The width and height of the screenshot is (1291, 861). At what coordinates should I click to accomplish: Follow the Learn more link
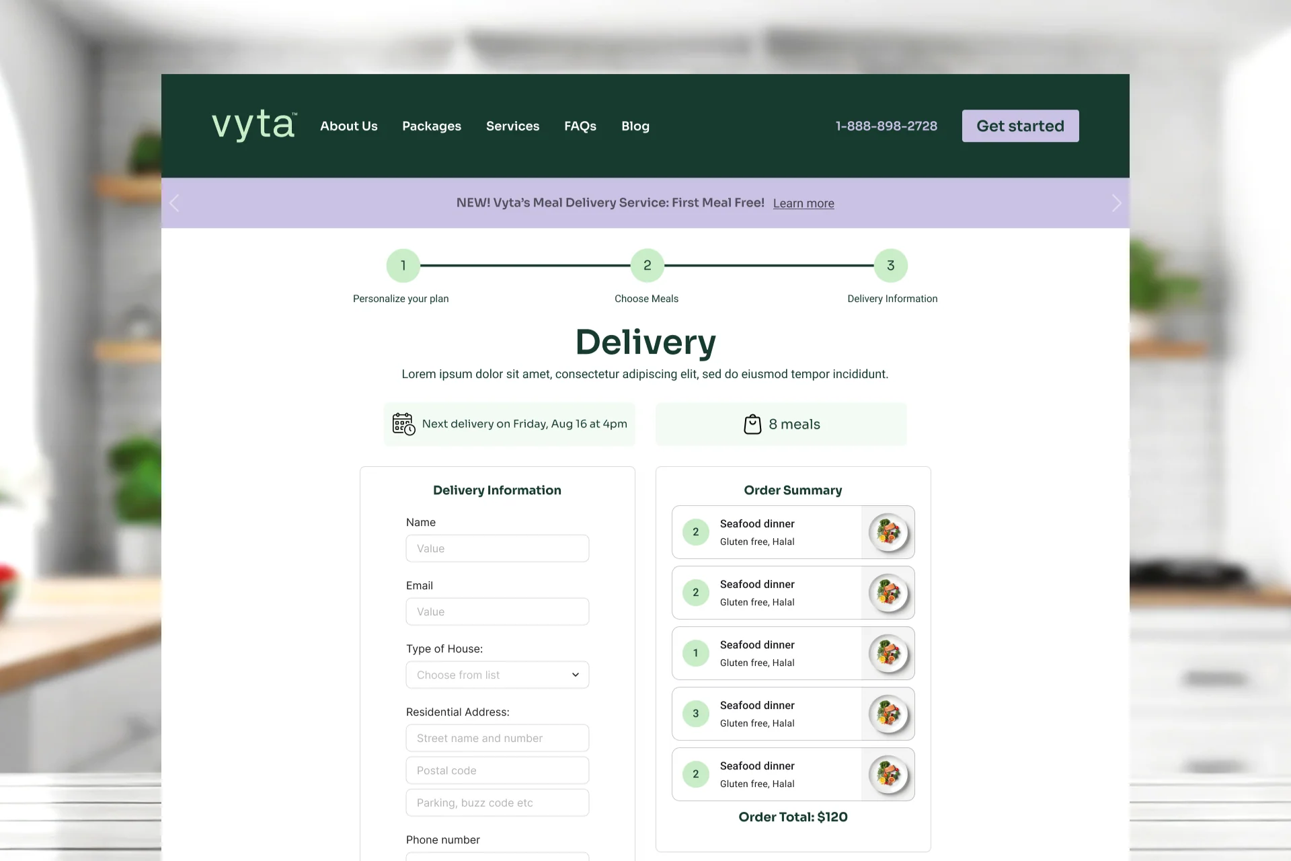(x=804, y=203)
